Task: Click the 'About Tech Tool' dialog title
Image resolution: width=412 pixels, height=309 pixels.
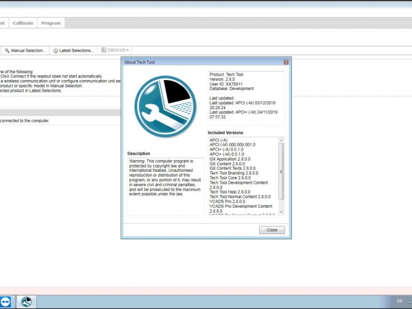Action: 140,62
